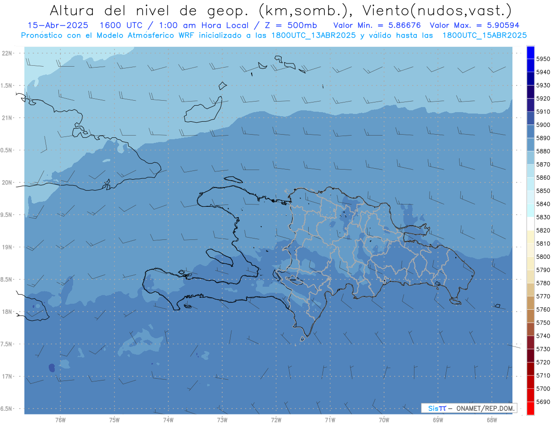This screenshot has height=426, width=552.
Task: Click the legend value '5850'
Action: pos(543,191)
